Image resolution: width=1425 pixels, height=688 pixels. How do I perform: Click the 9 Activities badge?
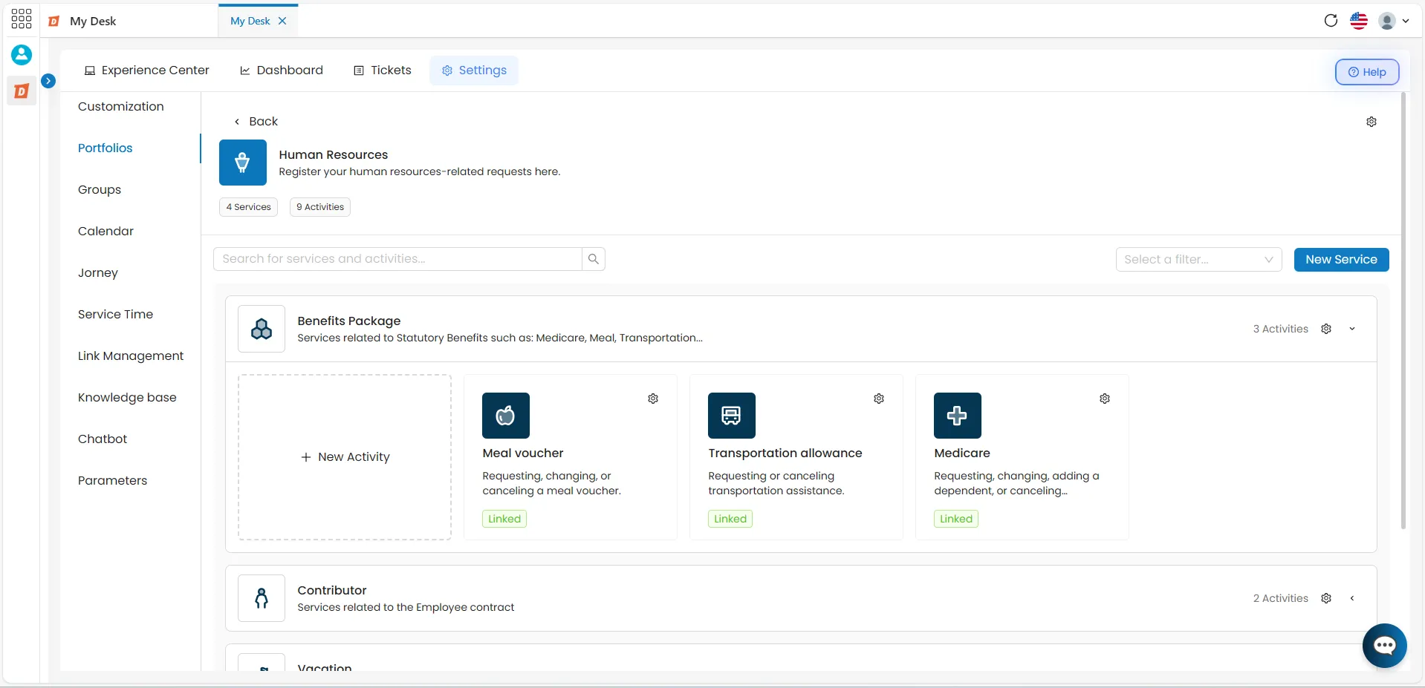320,207
